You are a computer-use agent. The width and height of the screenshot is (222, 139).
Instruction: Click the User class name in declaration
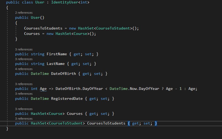[x=40, y=2]
